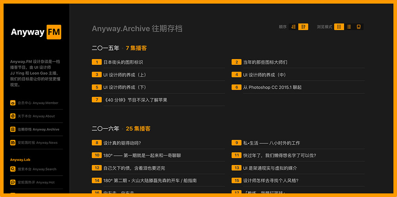The image size is (397, 197).
Task: Sort episodes in ascending order
Action: tap(303, 27)
